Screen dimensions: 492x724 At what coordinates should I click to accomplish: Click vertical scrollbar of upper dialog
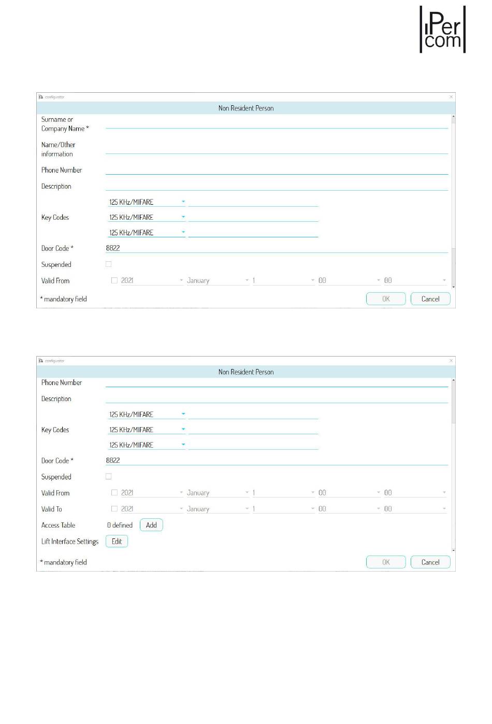(x=454, y=202)
